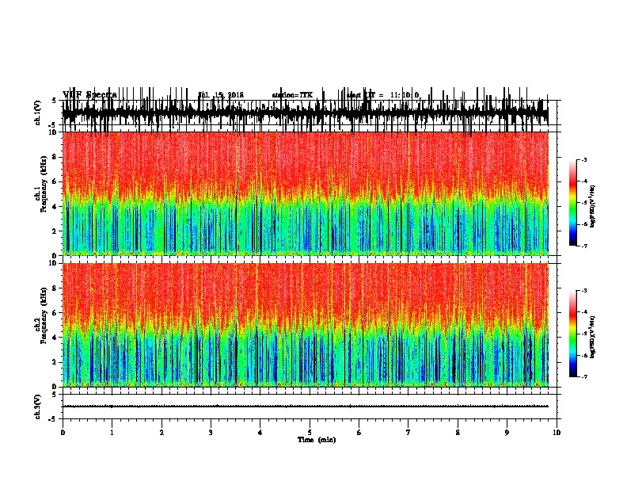627x485 pixels.
Task: Click the "start UT = 11:10:0" header text
Action: 382,95
